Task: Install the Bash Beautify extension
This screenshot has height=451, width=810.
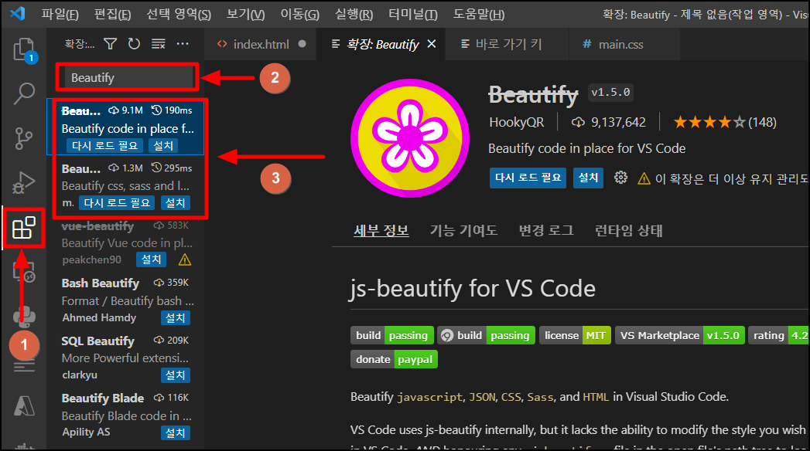Action: pyautogui.click(x=176, y=318)
